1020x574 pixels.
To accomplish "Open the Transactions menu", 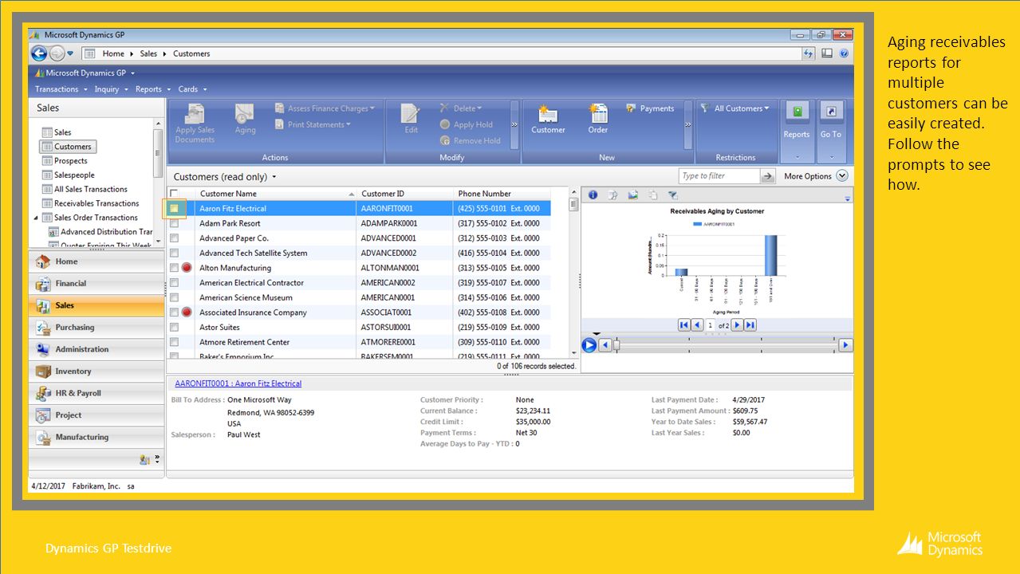I will point(61,89).
